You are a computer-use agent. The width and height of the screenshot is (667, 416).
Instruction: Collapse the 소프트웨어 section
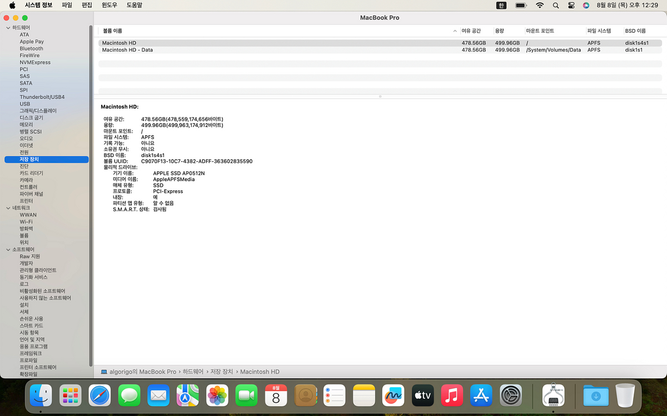pyautogui.click(x=8, y=250)
